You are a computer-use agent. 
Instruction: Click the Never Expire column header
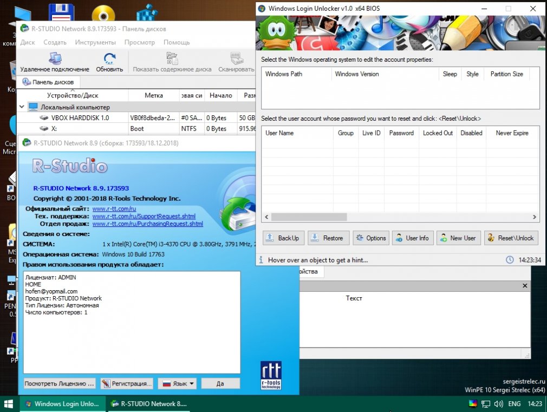point(512,133)
